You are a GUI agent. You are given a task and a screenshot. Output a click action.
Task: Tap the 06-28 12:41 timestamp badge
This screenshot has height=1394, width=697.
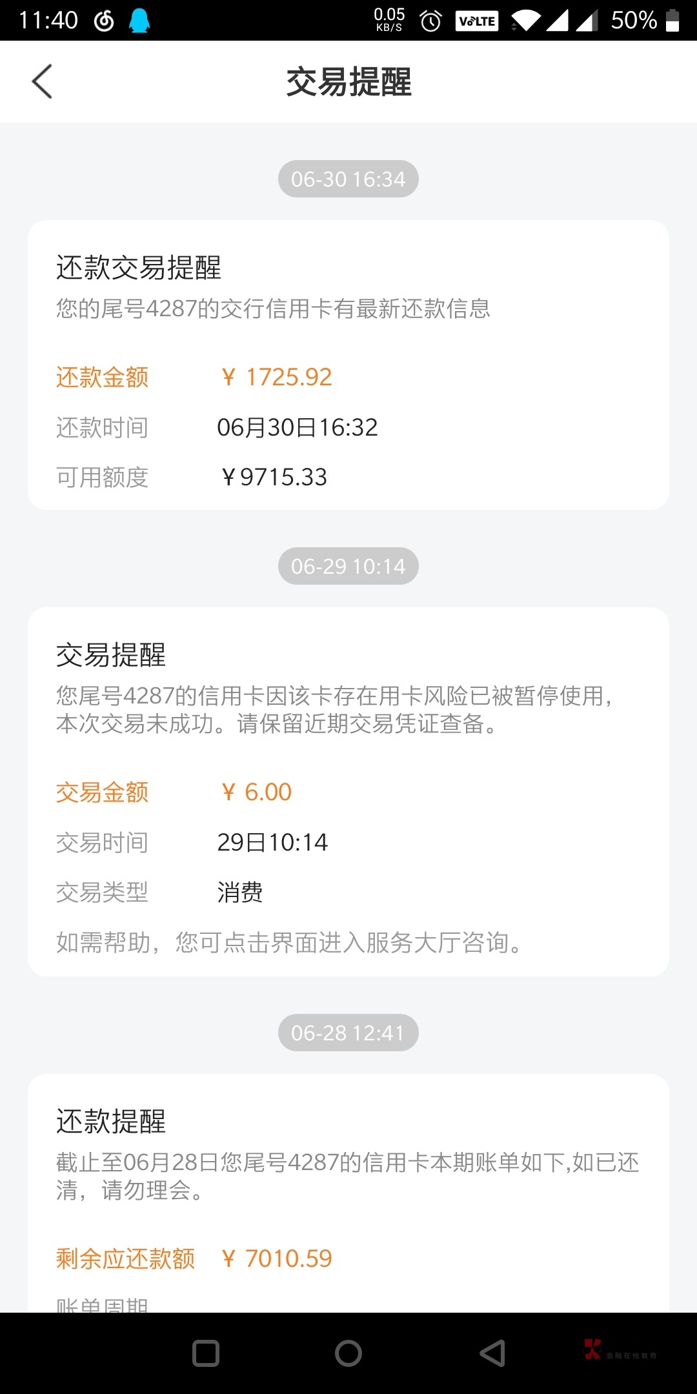348,1033
